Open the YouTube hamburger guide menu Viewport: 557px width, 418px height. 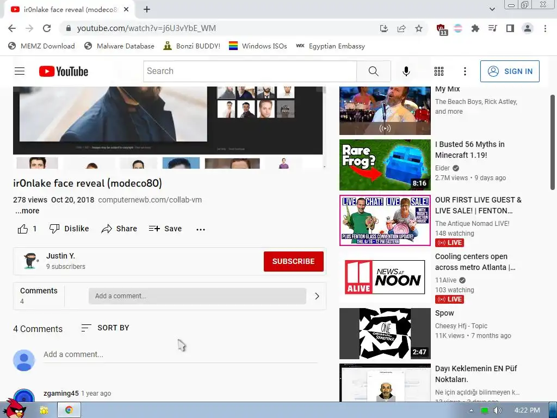(20, 71)
